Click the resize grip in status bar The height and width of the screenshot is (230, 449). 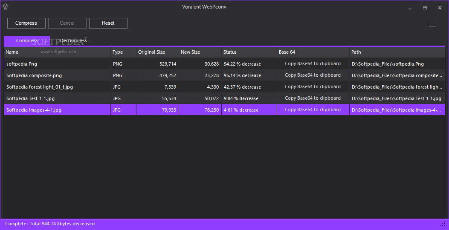pos(443,224)
